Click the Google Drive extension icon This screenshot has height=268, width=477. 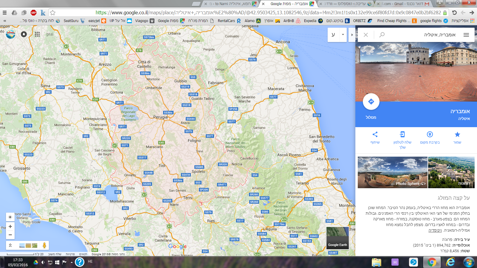point(14,13)
